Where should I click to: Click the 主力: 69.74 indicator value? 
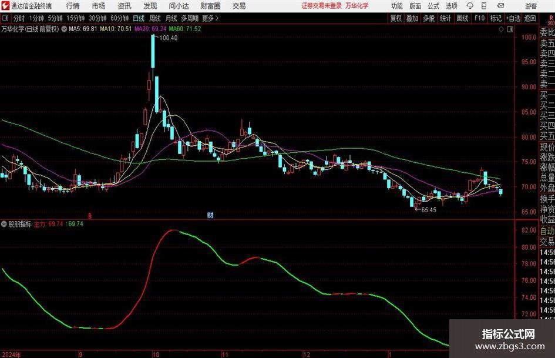pyautogui.click(x=48, y=224)
